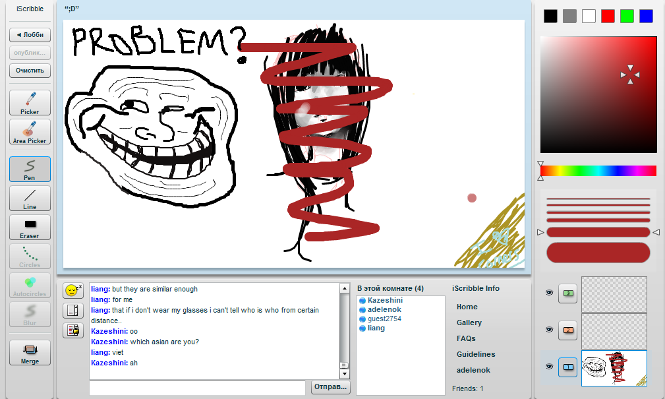Select the Eraser tool
Image resolution: width=665 pixels, height=399 pixels.
point(30,227)
